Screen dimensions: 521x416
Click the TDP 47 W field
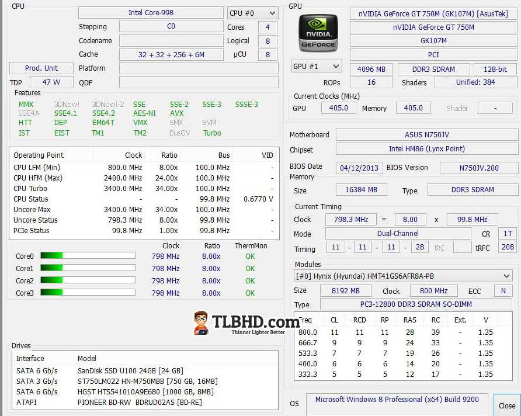(51, 82)
